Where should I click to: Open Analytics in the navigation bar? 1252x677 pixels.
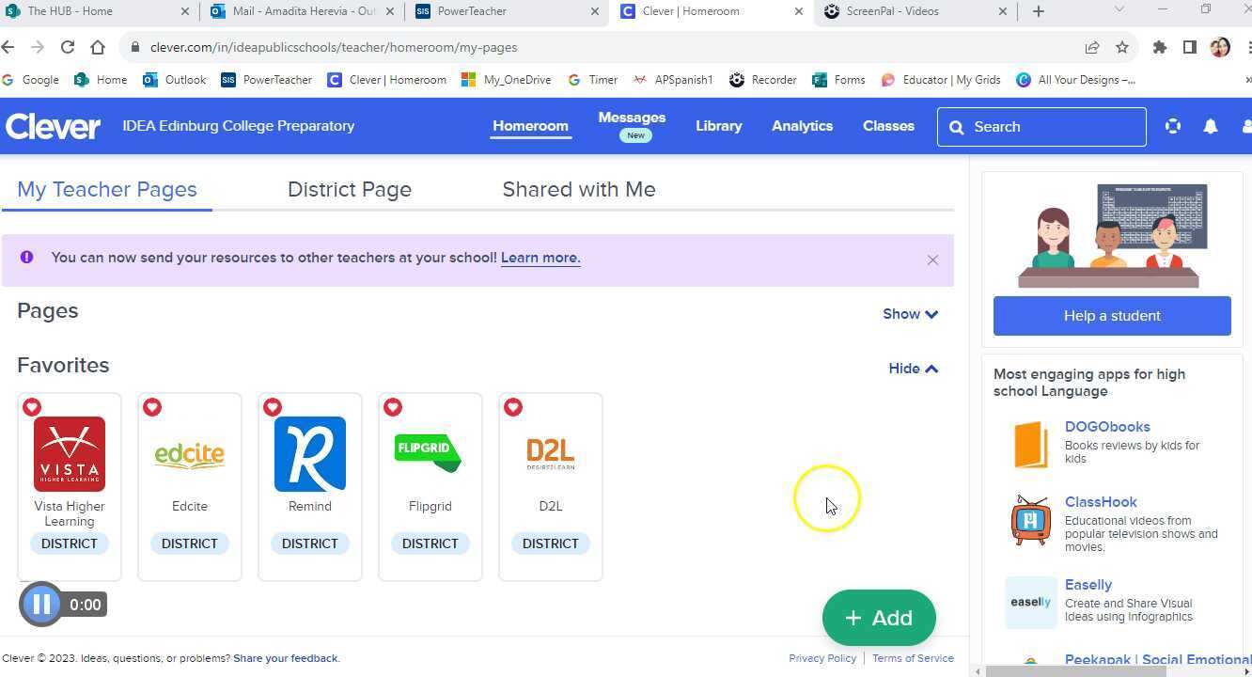(x=802, y=126)
